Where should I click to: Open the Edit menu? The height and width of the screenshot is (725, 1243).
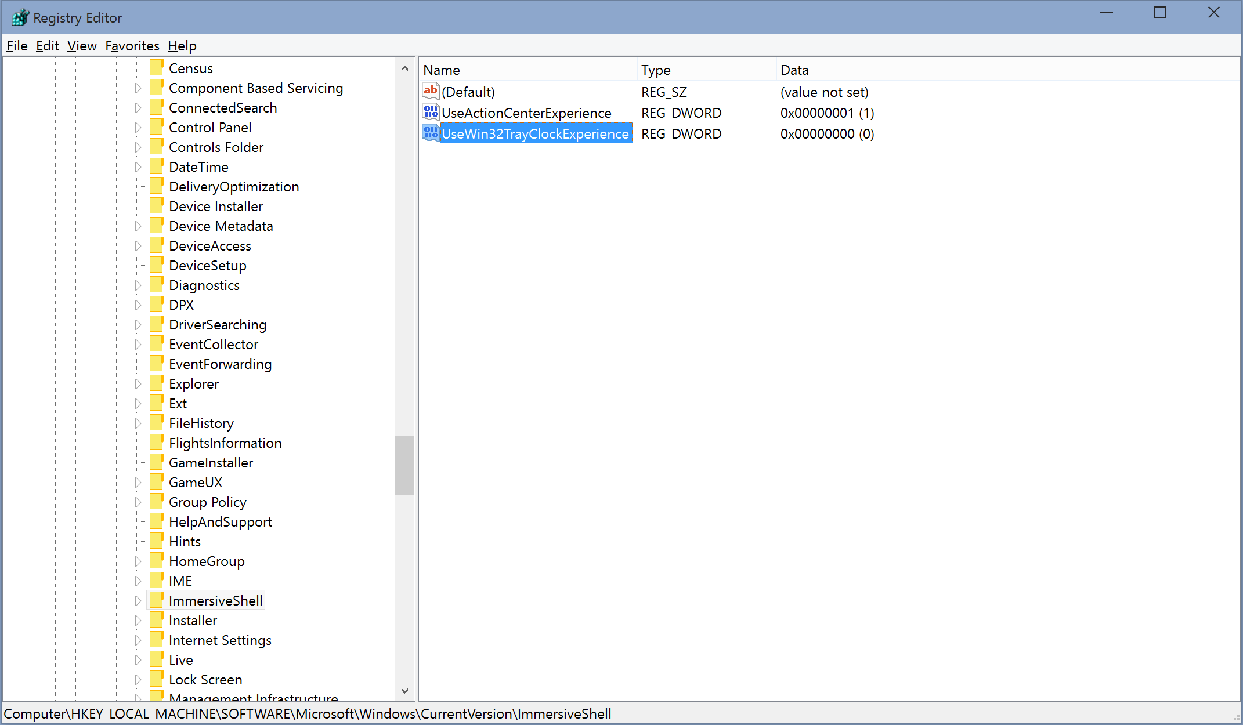(47, 46)
